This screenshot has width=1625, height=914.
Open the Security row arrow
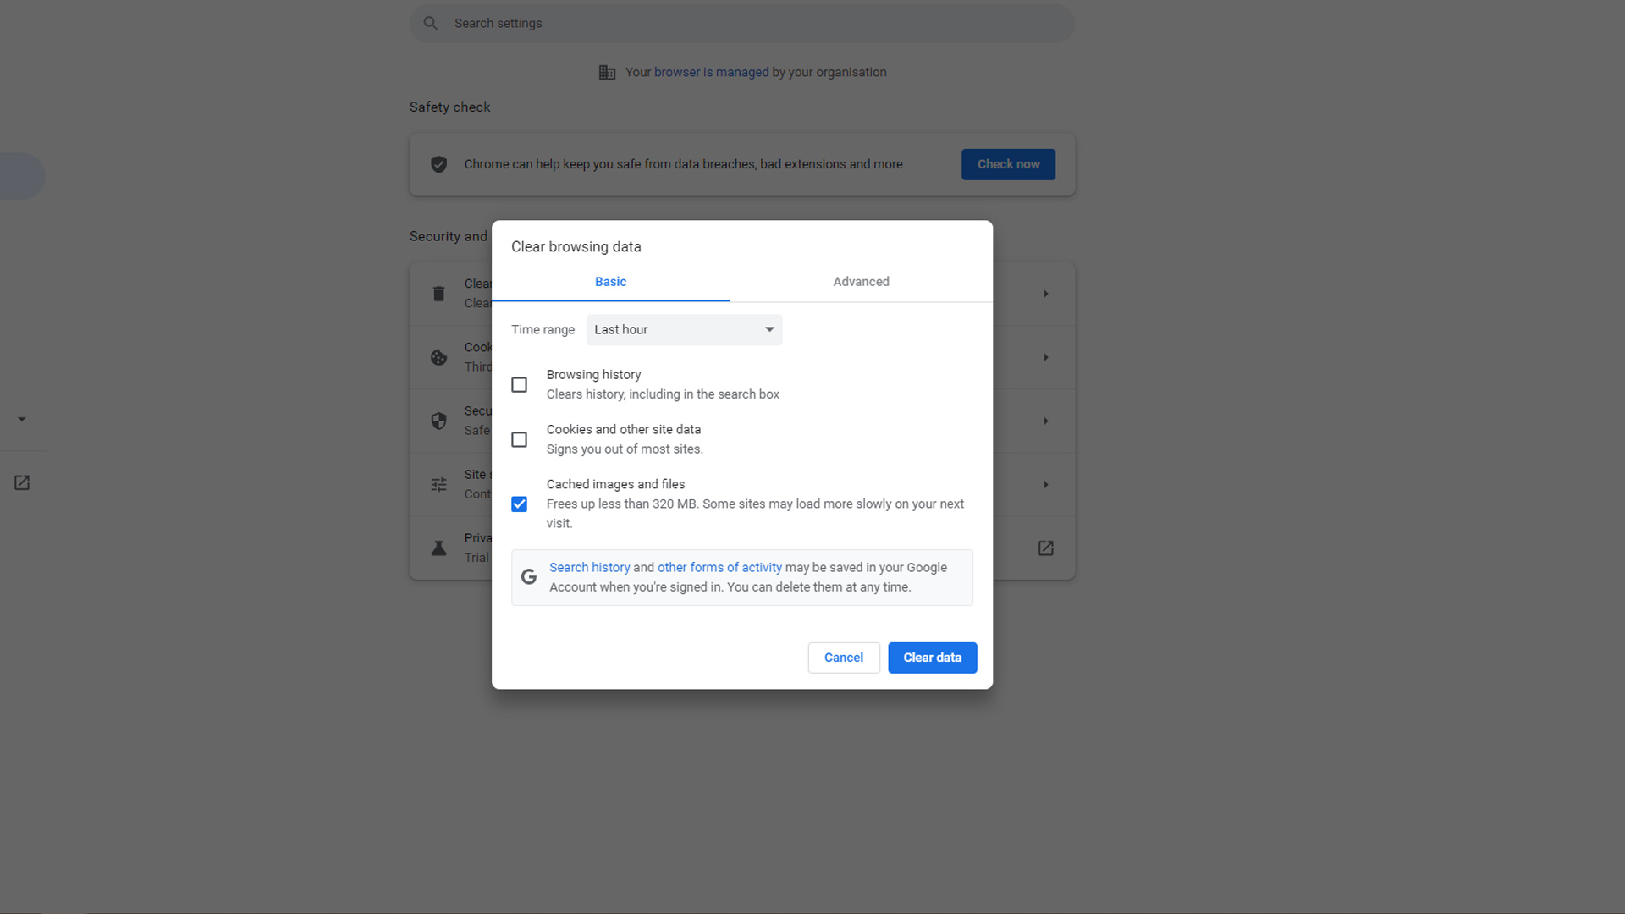(1045, 421)
